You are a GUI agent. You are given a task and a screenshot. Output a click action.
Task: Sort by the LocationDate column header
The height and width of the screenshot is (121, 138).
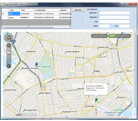46,10
